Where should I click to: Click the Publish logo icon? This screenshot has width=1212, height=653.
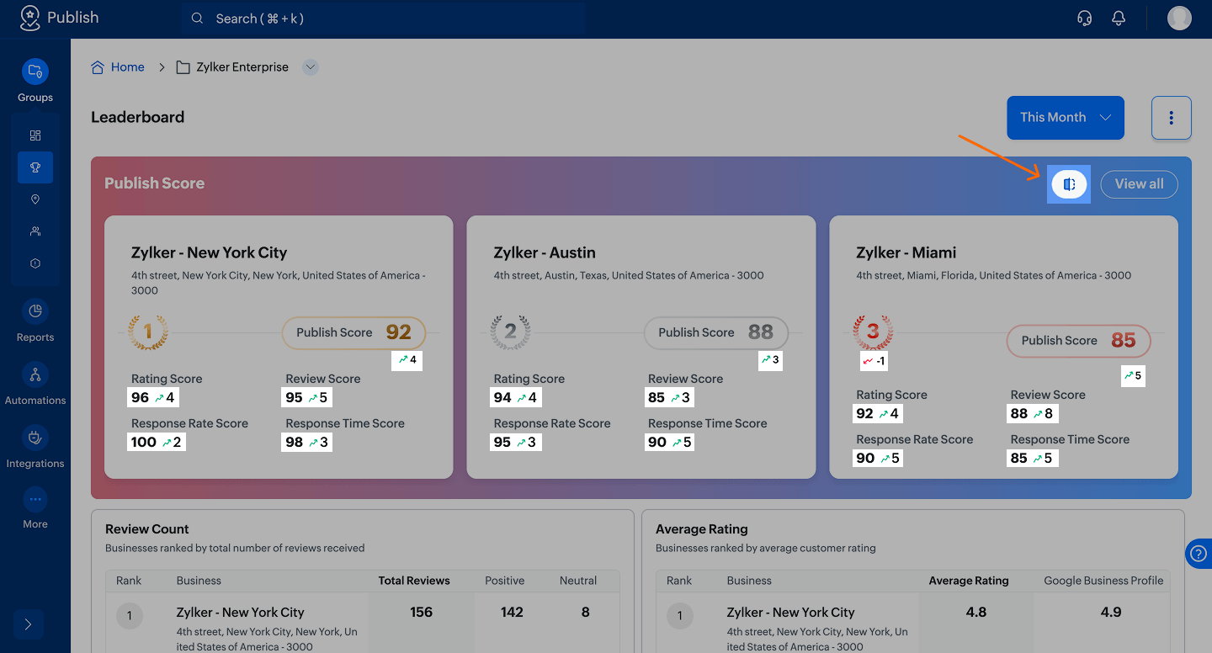(x=30, y=18)
